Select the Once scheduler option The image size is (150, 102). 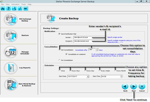tap(59, 71)
